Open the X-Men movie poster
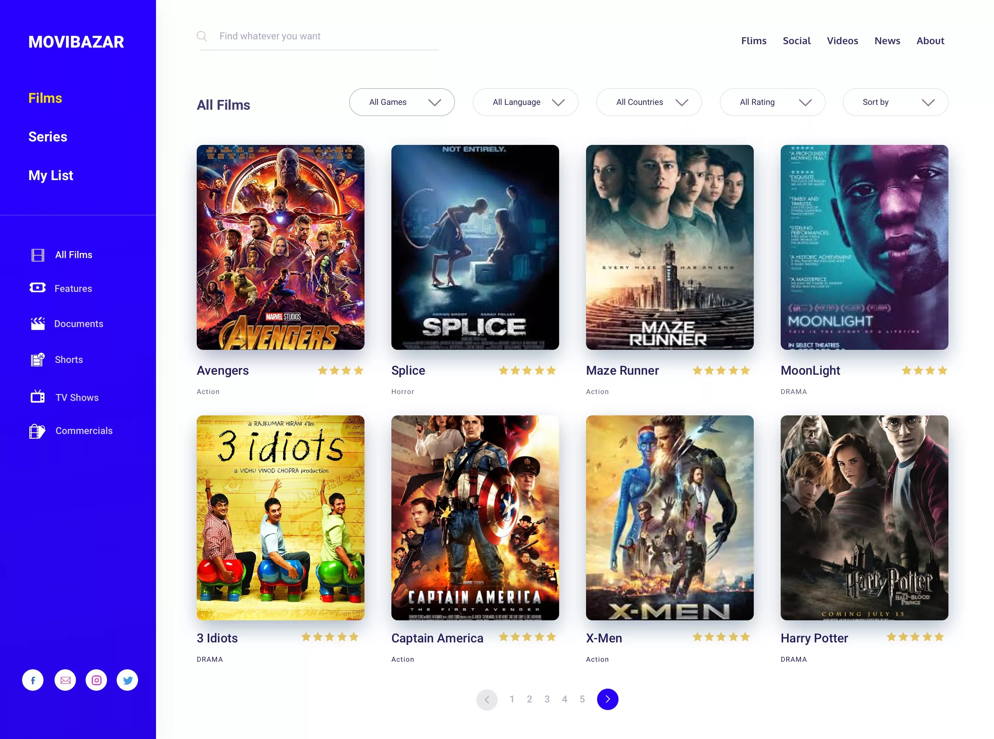The width and height of the screenshot is (994, 739). point(670,518)
